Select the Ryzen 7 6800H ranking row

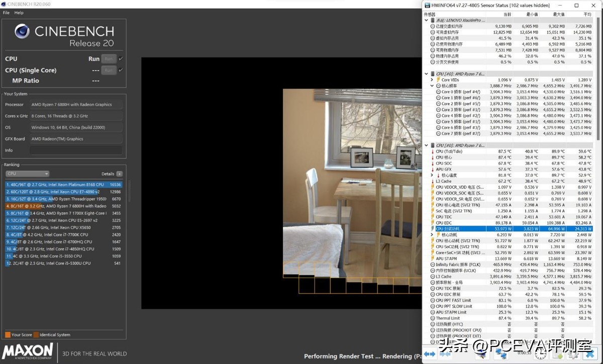64,206
